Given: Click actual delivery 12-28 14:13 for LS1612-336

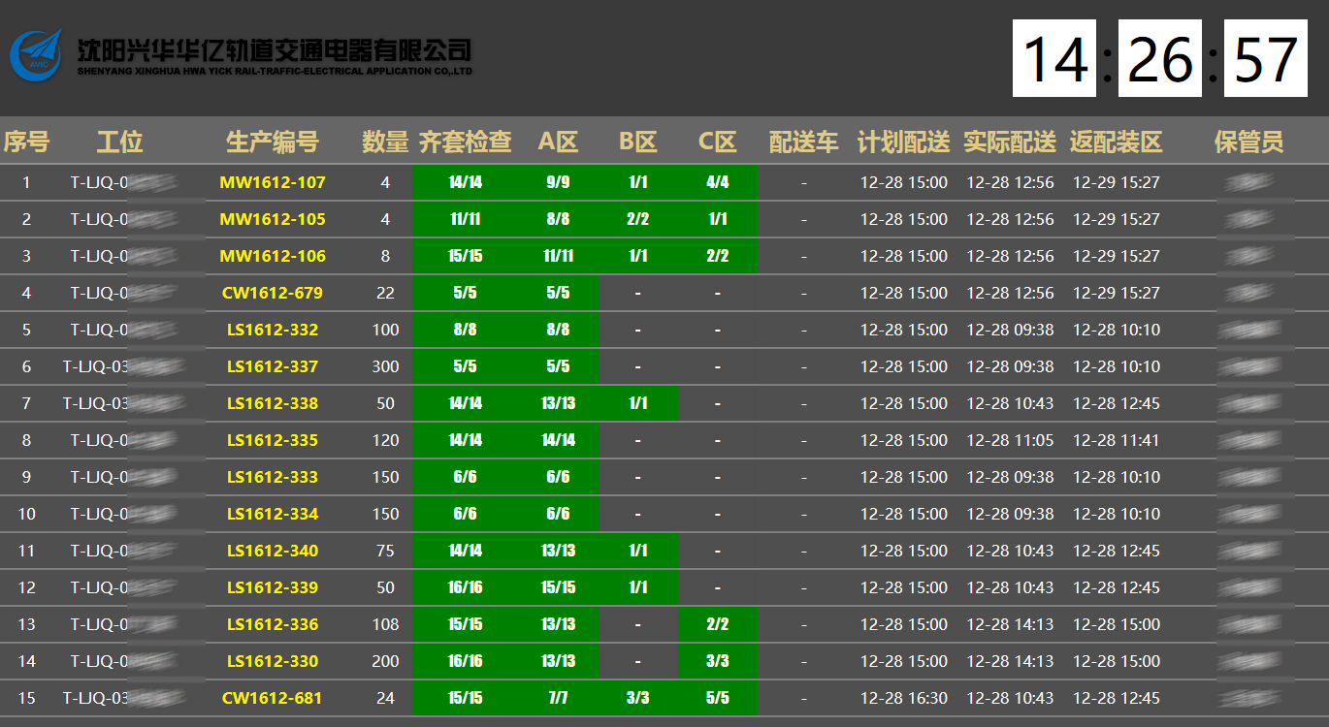Looking at the screenshot, I should point(1010,624).
